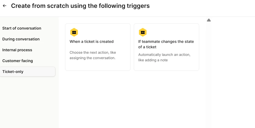Open the Start of conversation category

pyautogui.click(x=22, y=28)
